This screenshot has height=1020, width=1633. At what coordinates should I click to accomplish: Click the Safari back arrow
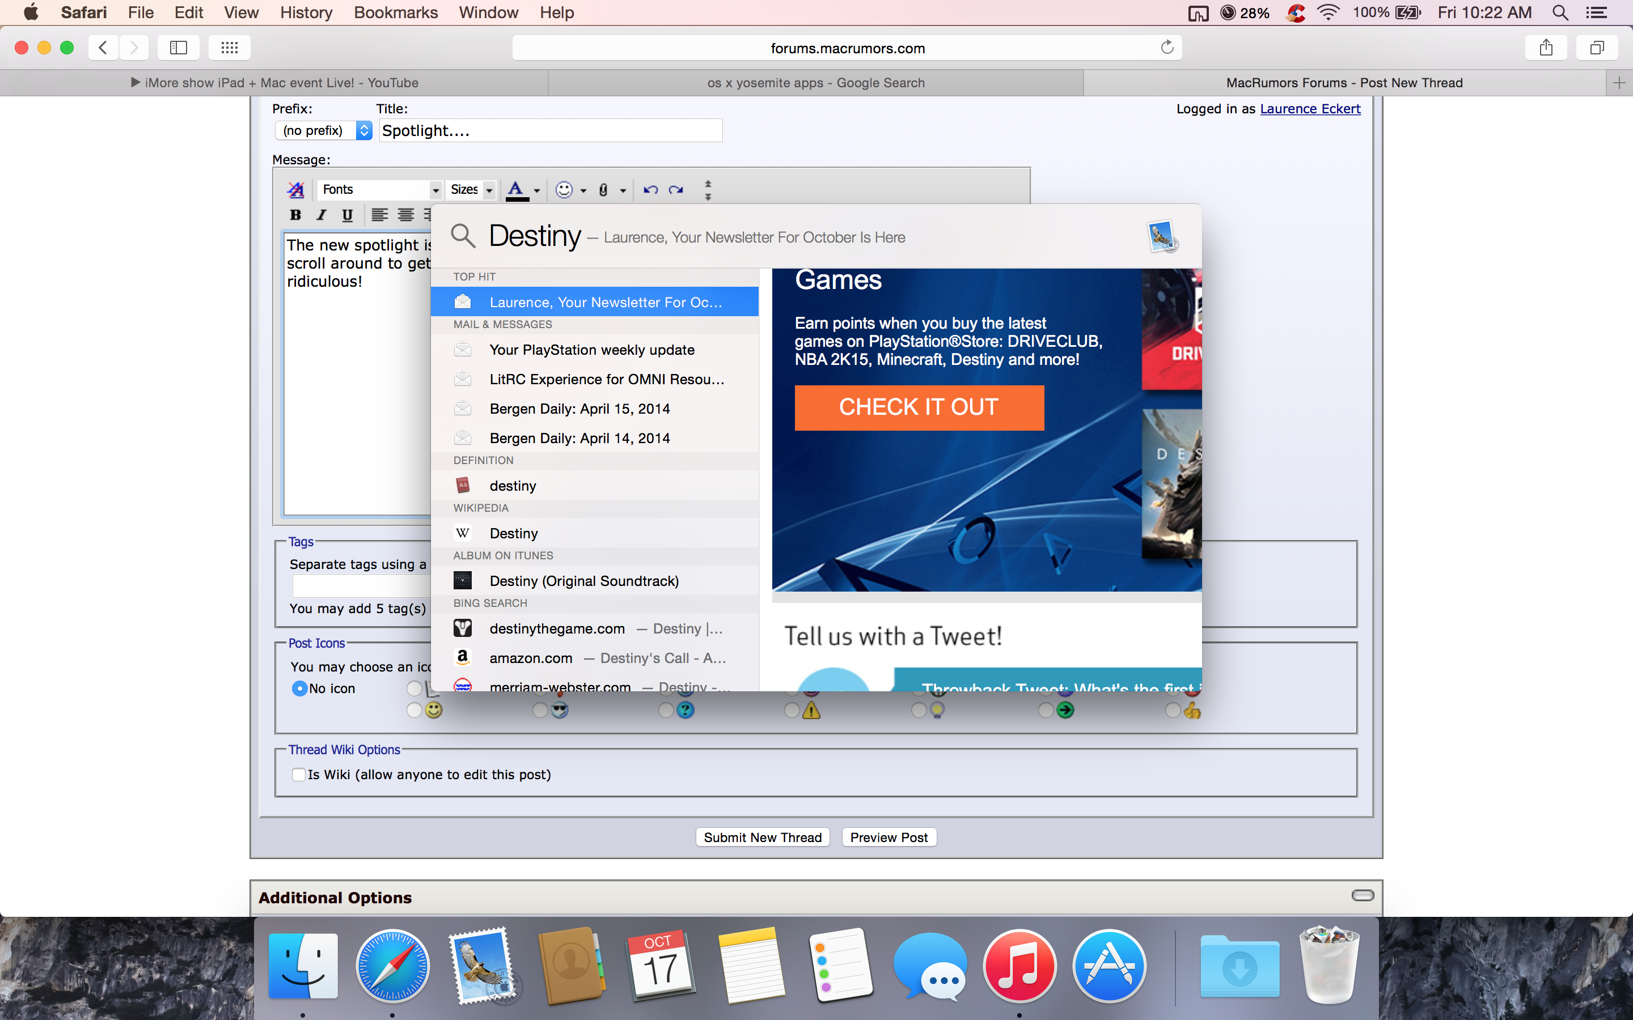[103, 47]
